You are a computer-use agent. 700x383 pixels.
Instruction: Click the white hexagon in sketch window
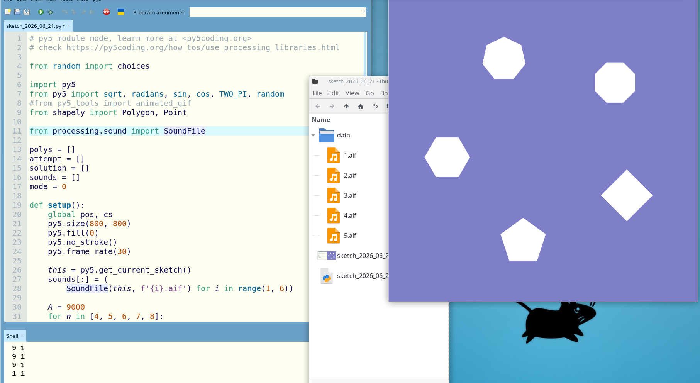click(x=447, y=157)
